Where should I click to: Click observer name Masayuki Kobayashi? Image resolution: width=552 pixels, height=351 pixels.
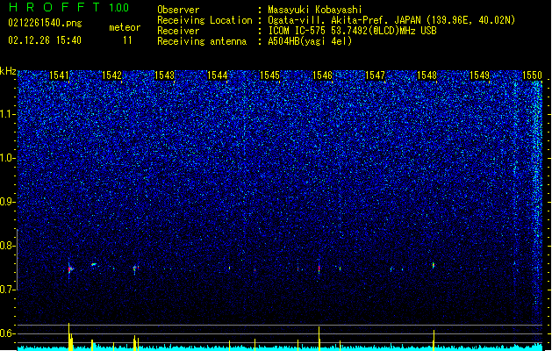(315, 10)
